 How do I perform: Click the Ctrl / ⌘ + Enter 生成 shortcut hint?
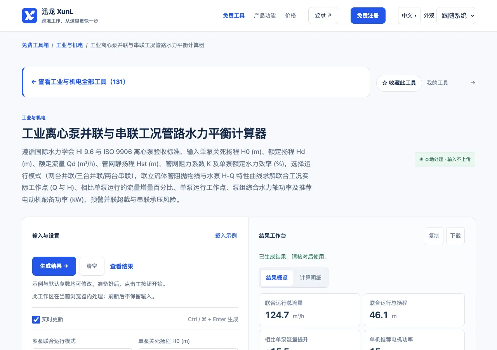point(213,319)
